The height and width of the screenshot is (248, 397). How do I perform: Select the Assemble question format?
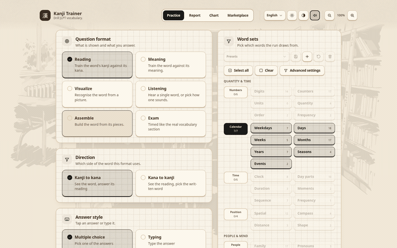coord(97,124)
